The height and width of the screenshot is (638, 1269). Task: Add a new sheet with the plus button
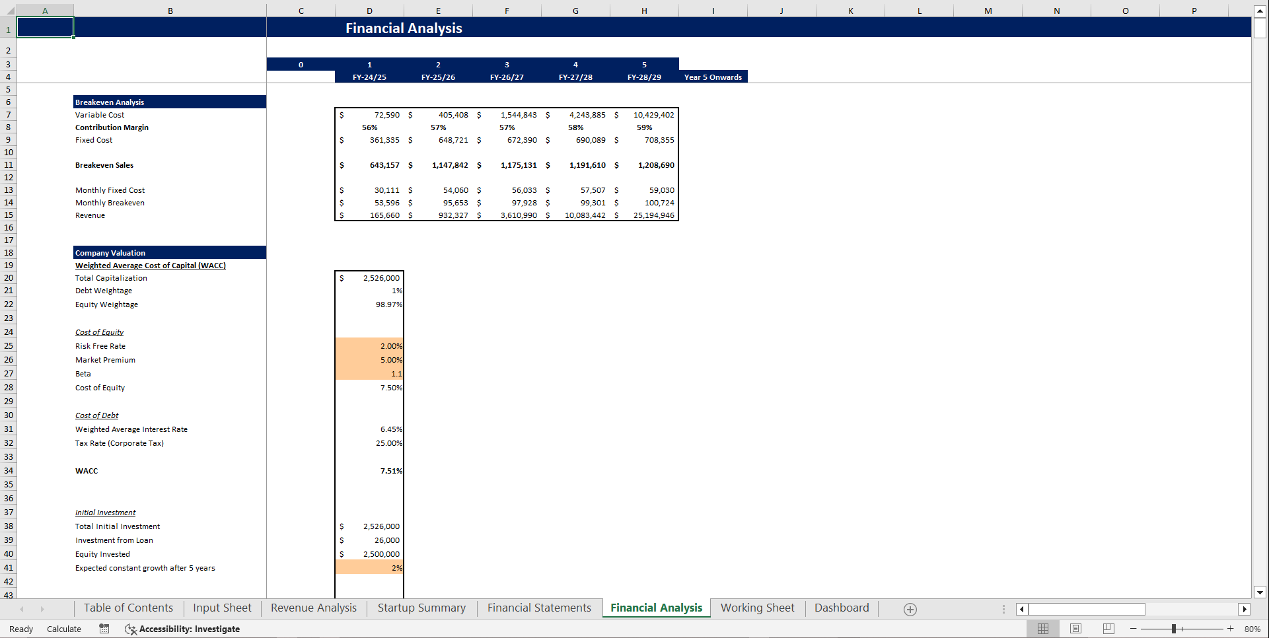910,609
